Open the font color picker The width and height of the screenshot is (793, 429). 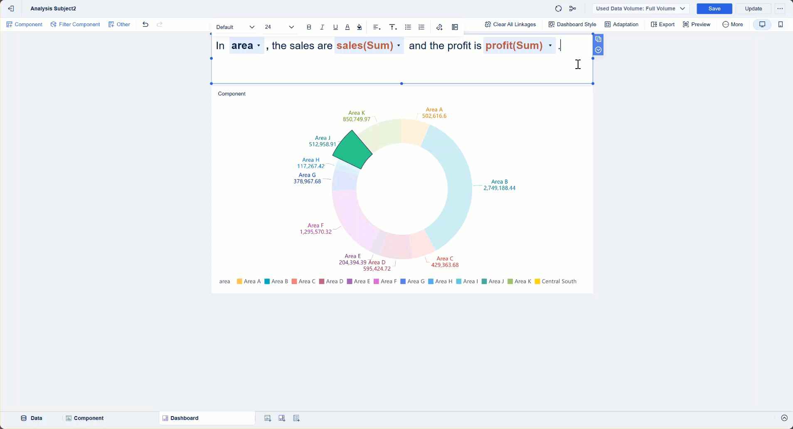(347, 27)
